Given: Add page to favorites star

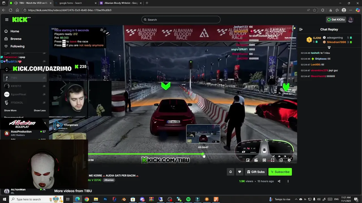Looking at the screenshot, I should 314,10.
